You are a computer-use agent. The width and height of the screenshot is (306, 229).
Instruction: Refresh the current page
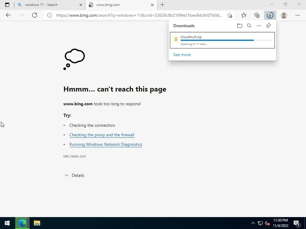pyautogui.click(x=35, y=15)
